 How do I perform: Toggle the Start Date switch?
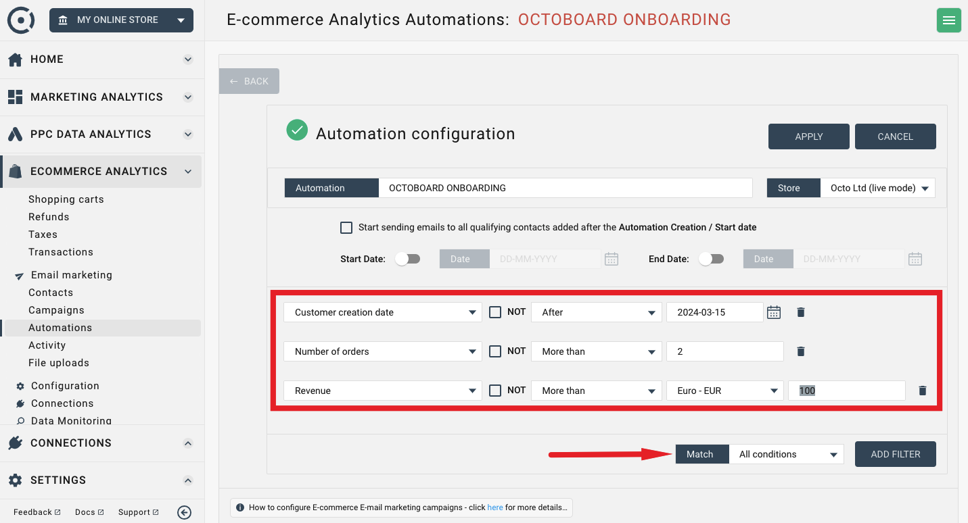tap(408, 259)
